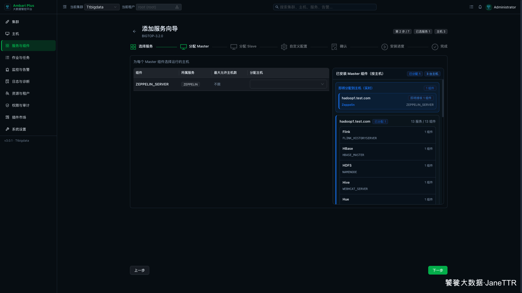This screenshot has height=293, width=522.
Task: Click the ZEPPELIN service tag
Action: pyautogui.click(x=191, y=84)
